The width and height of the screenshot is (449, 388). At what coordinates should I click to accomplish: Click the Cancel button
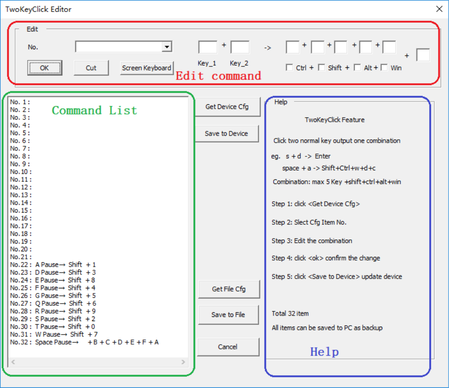click(228, 347)
